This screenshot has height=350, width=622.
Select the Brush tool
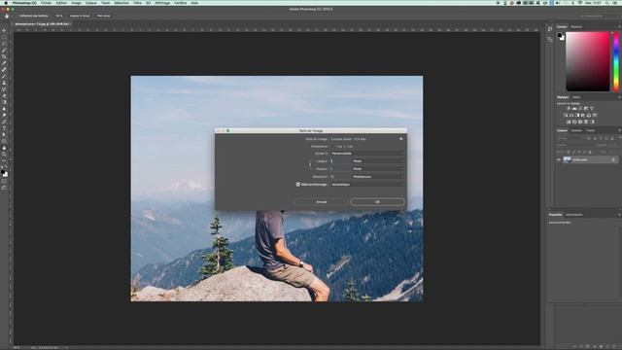click(4, 76)
